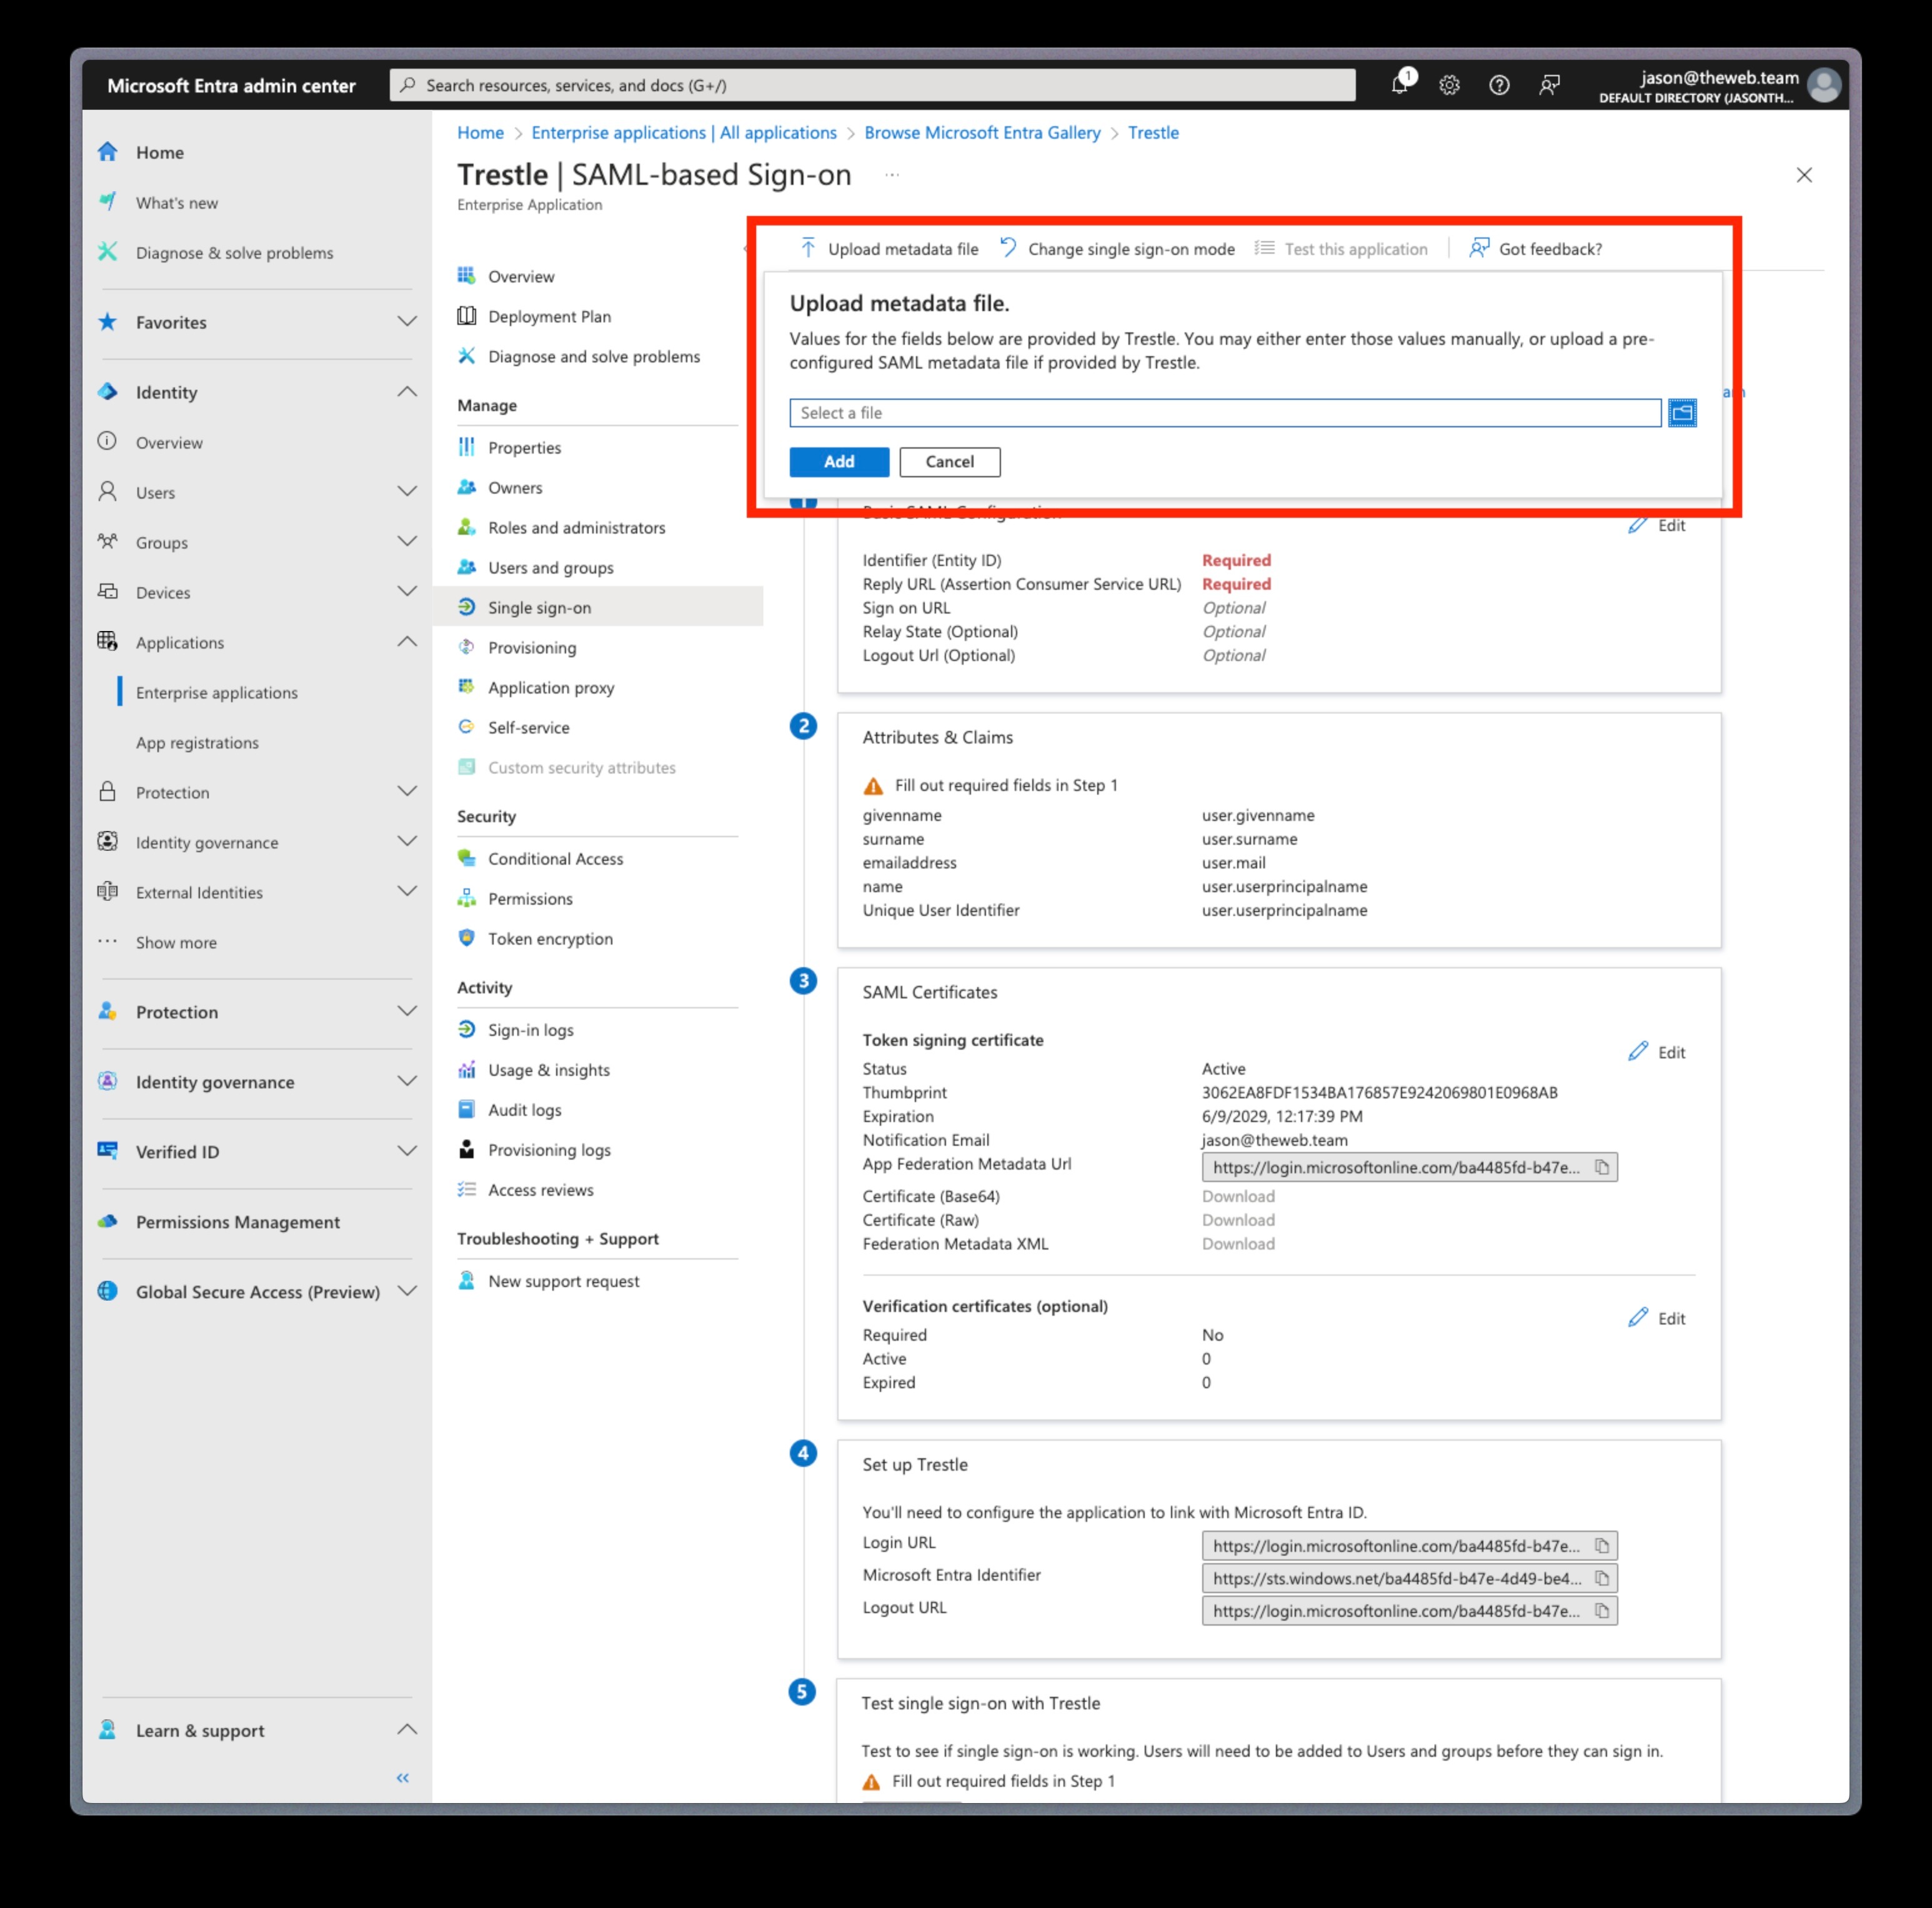
Task: Close the SAML-based Sign-on blade
Action: (1803, 175)
